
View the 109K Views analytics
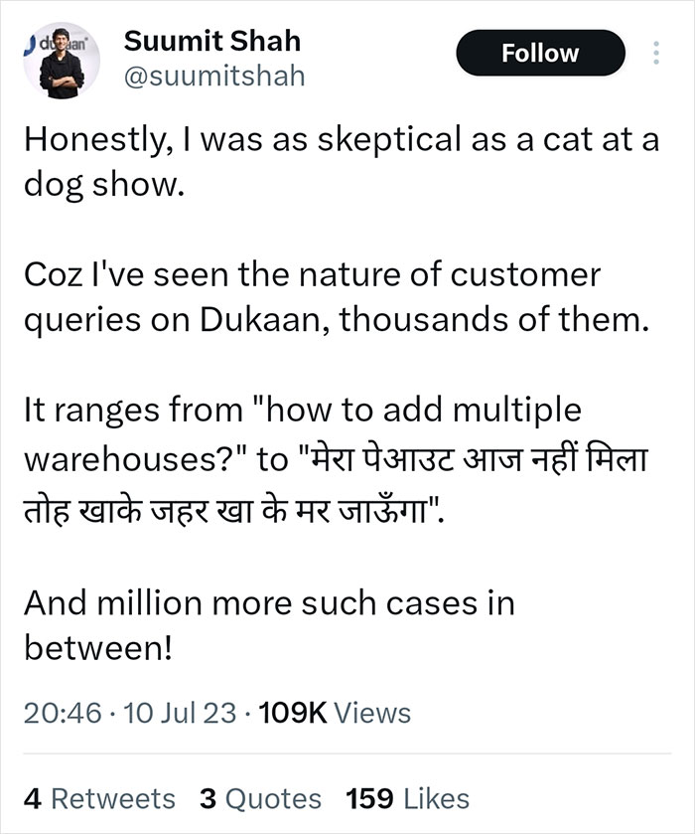pyautogui.click(x=335, y=713)
